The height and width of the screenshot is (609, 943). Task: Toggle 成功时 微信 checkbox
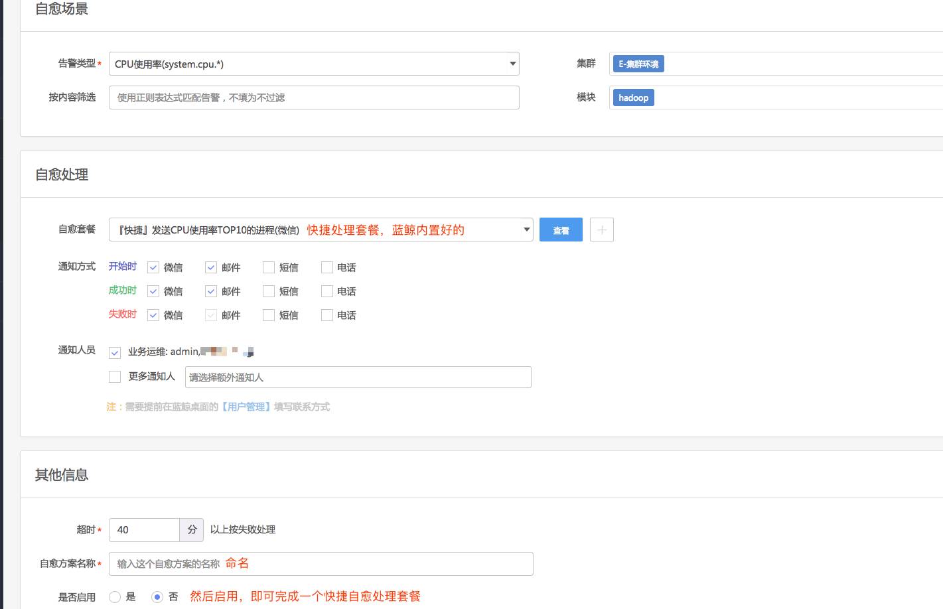pos(153,291)
